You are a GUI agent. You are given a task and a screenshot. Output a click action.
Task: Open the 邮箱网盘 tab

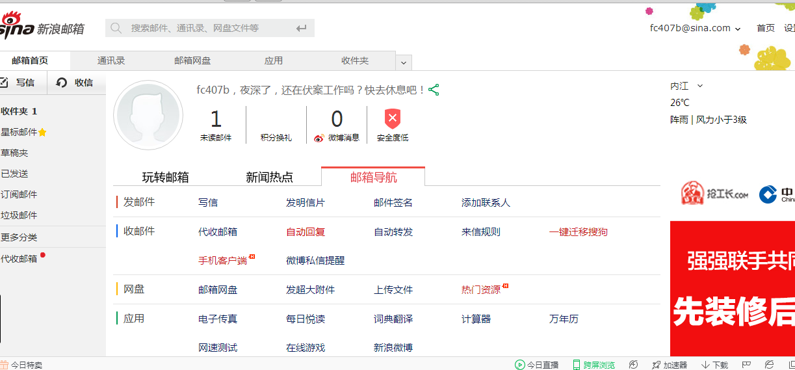192,60
